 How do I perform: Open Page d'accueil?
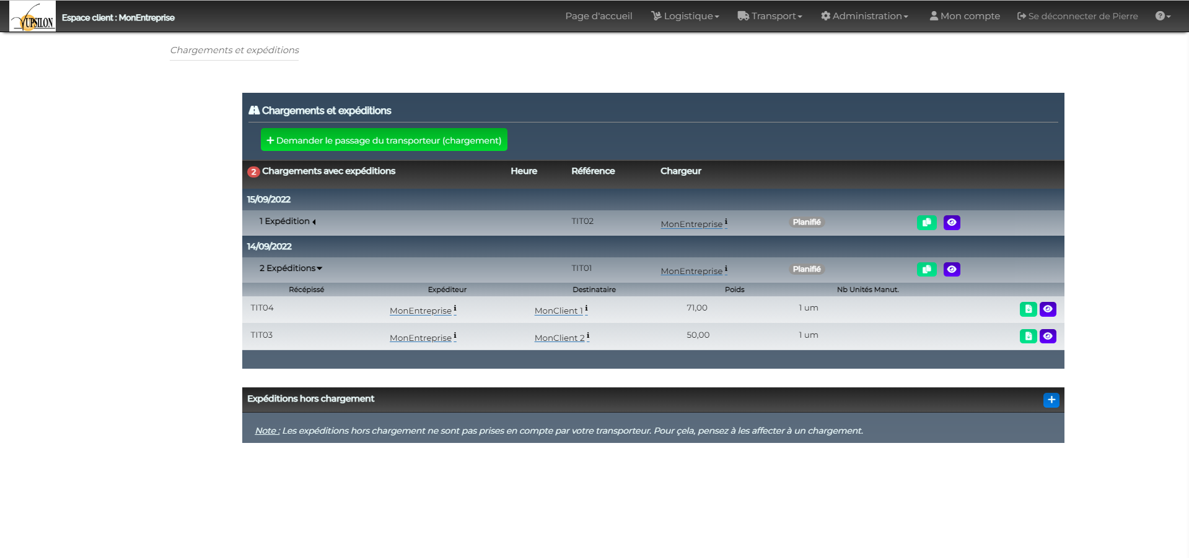[x=599, y=16]
